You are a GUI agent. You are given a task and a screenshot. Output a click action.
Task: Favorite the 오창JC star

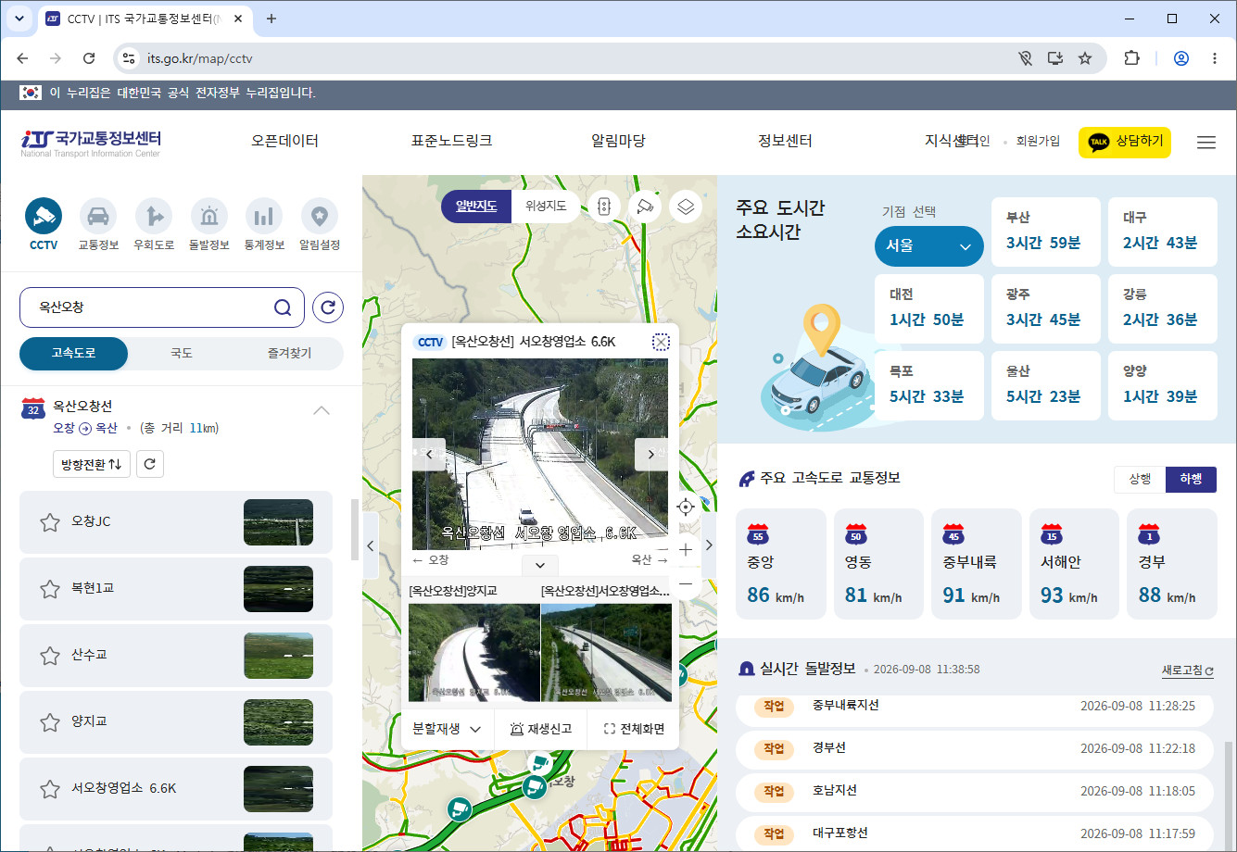click(50, 522)
